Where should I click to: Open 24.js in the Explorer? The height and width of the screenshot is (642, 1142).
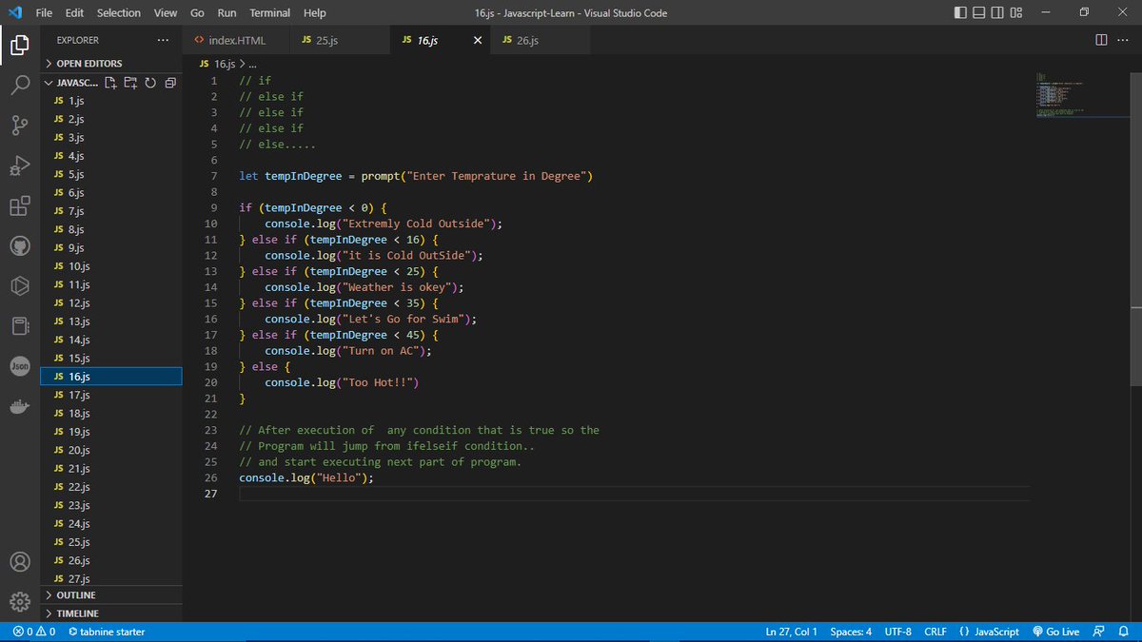coord(111,524)
